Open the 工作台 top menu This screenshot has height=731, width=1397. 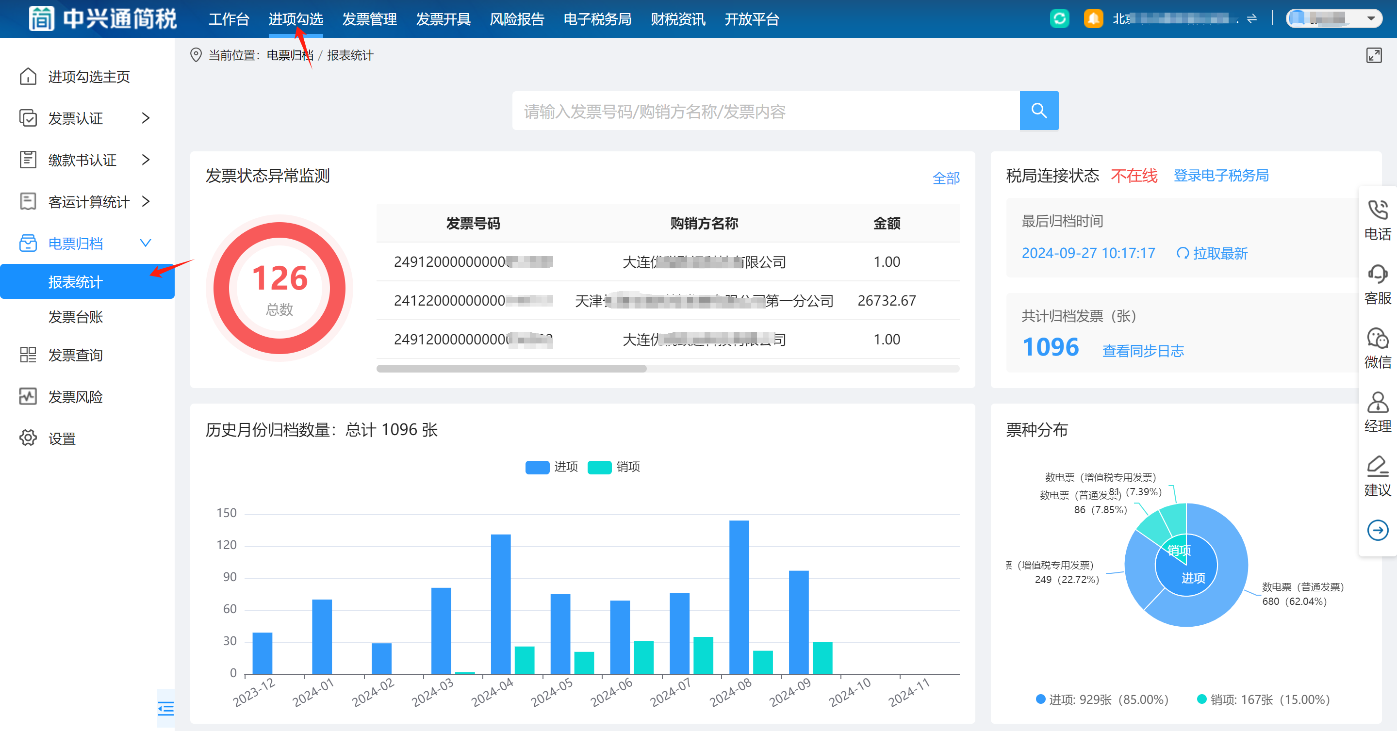(x=229, y=19)
